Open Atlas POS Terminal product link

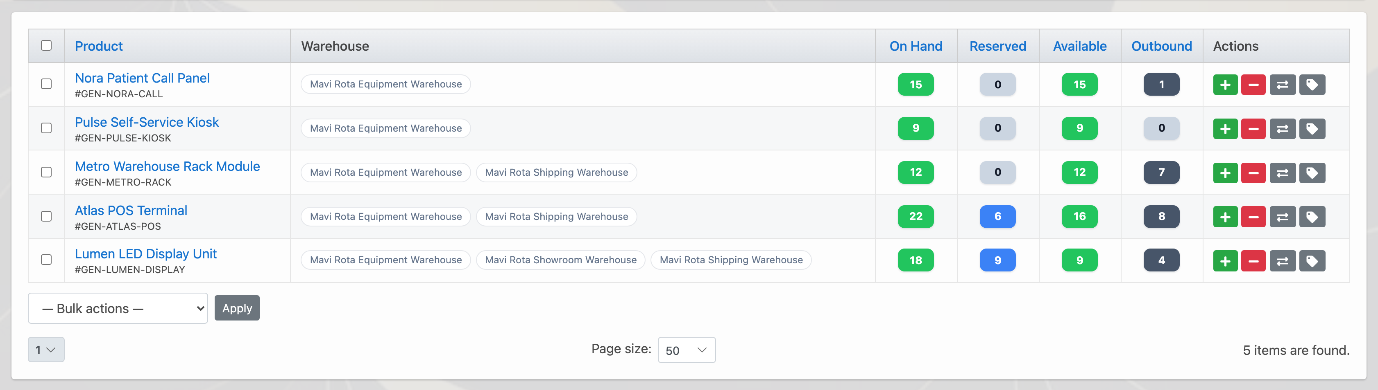tap(131, 211)
